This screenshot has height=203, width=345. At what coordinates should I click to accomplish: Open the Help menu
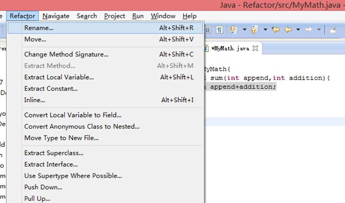[x=189, y=16]
